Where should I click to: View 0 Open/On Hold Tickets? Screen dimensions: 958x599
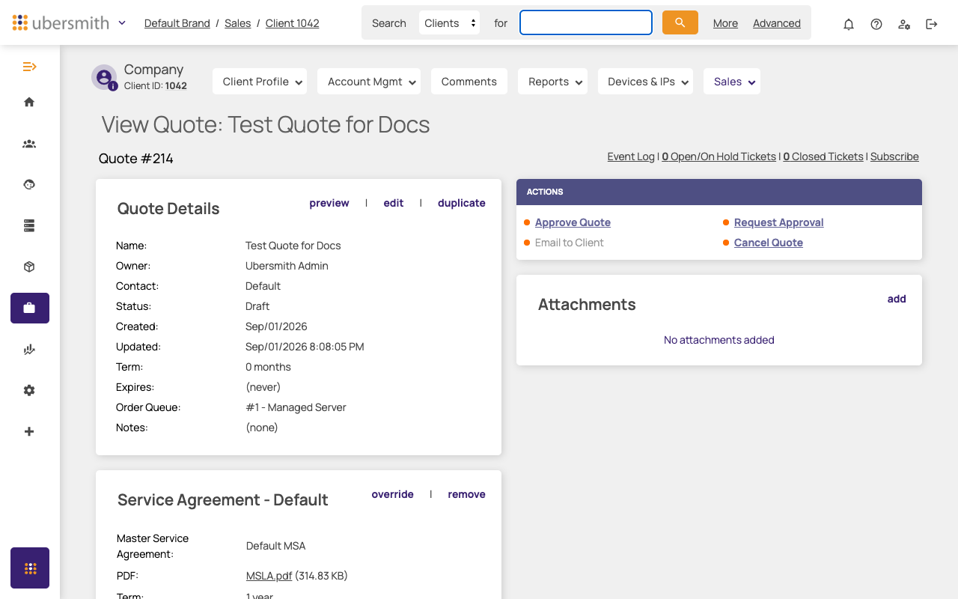pyautogui.click(x=719, y=156)
